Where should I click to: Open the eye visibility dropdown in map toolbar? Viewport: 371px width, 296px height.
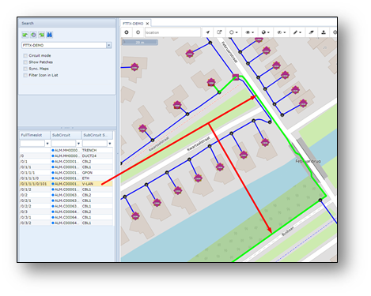point(249,32)
